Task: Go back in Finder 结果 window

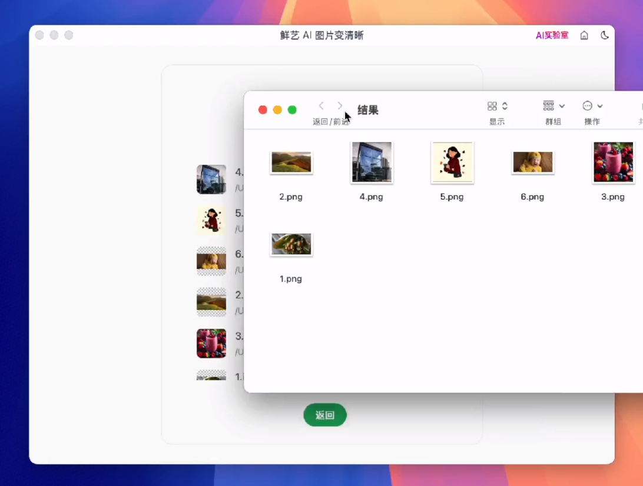Action: point(321,106)
